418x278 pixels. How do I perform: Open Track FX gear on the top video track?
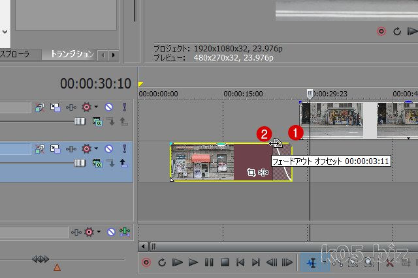click(x=86, y=107)
